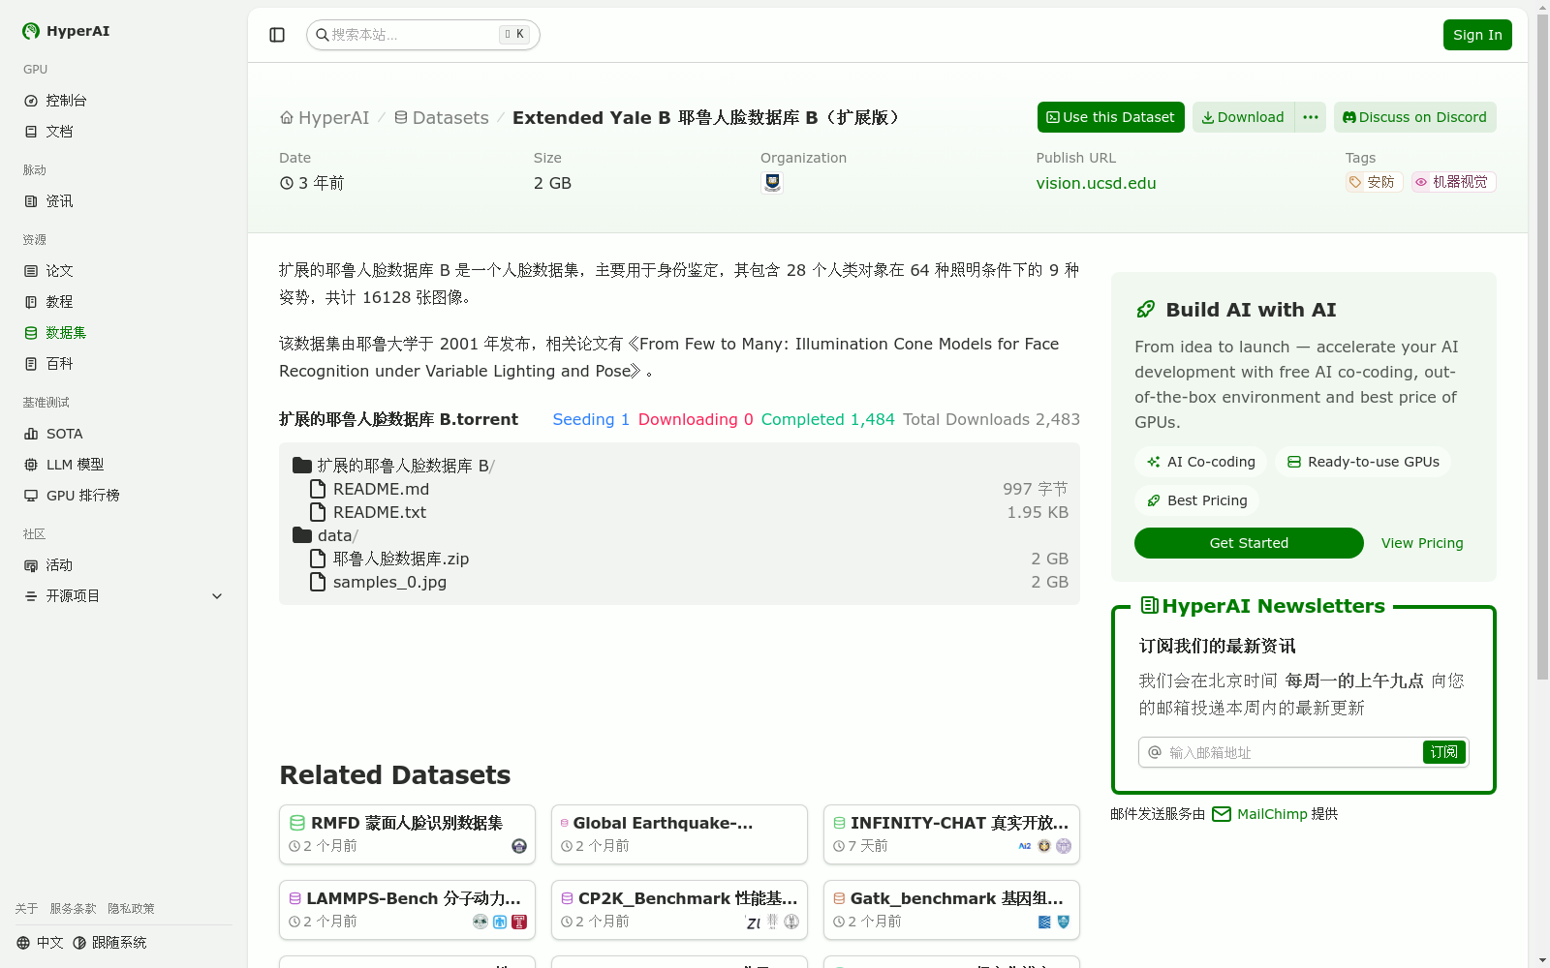Click the 机器视觉 tag
The height and width of the screenshot is (968, 1550).
(1453, 182)
